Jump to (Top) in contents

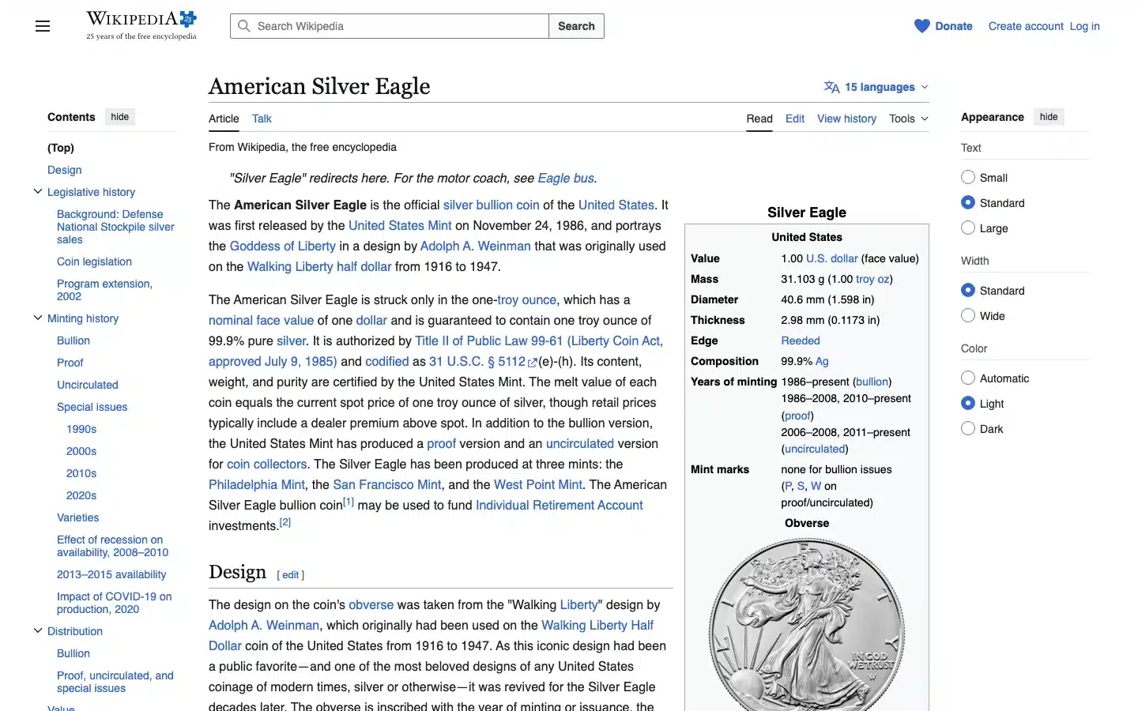[x=61, y=148]
